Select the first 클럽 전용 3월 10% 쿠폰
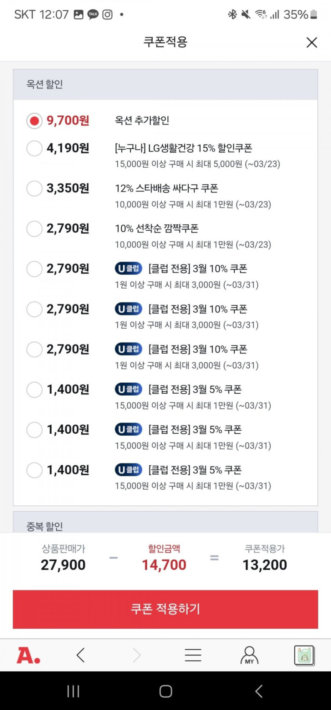The width and height of the screenshot is (331, 710). coord(34,269)
